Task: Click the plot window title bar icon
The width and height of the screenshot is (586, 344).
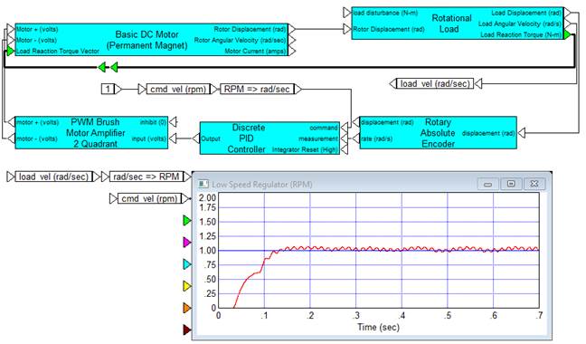Action: click(x=203, y=184)
